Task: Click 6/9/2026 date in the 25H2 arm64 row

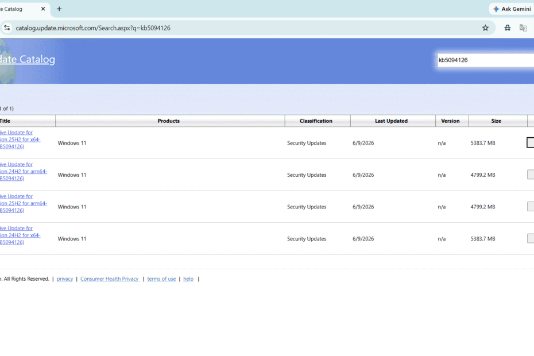Action: (x=363, y=207)
